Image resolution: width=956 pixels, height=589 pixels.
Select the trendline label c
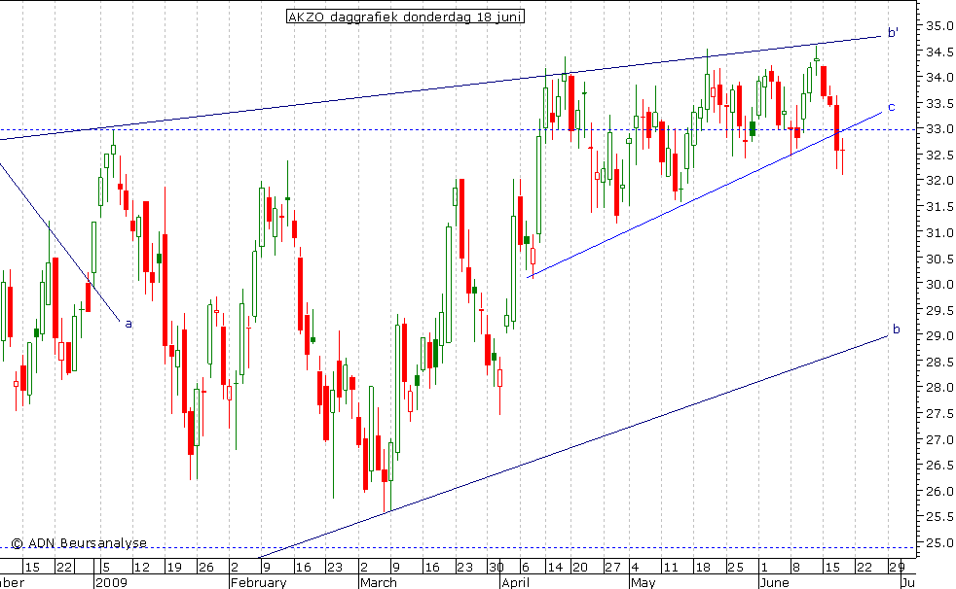(x=892, y=107)
